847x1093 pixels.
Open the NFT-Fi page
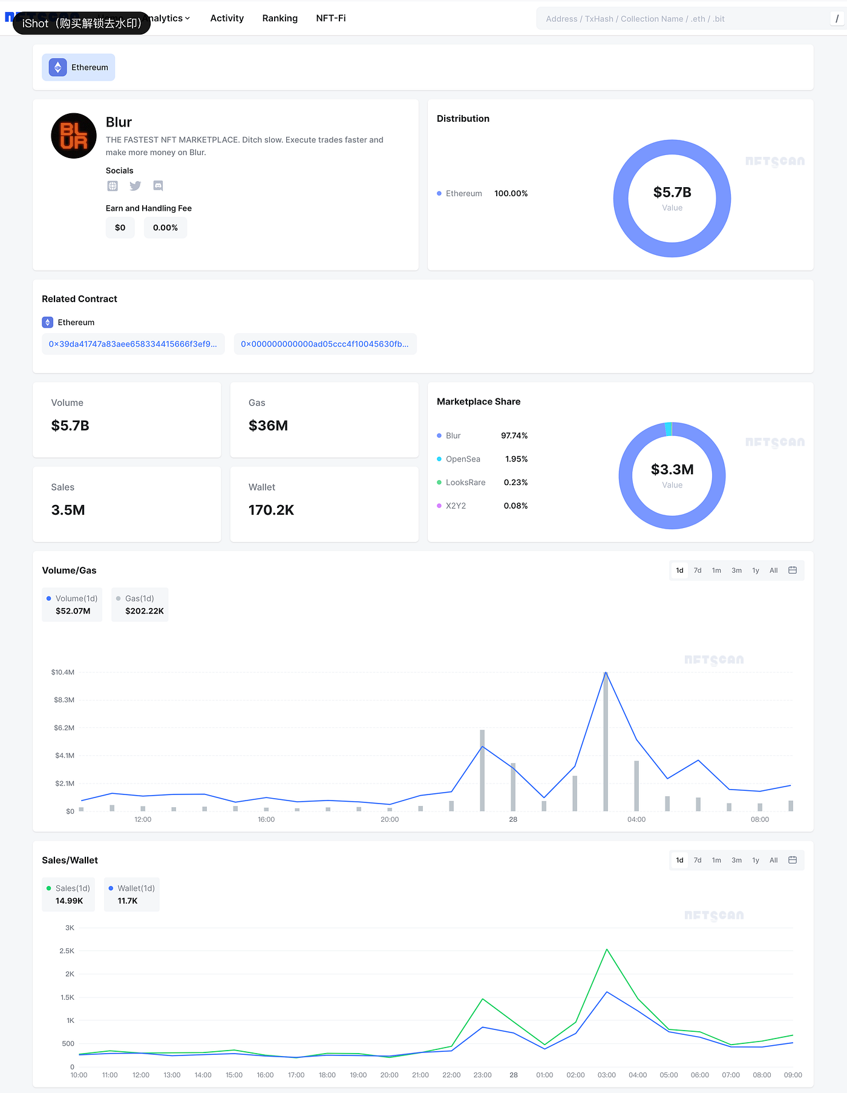tap(331, 18)
